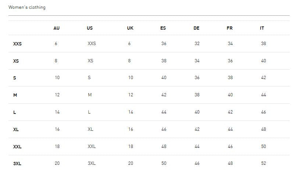Click the S size row label
Image resolution: width=293 pixels, height=178 pixels.
coord(15,78)
